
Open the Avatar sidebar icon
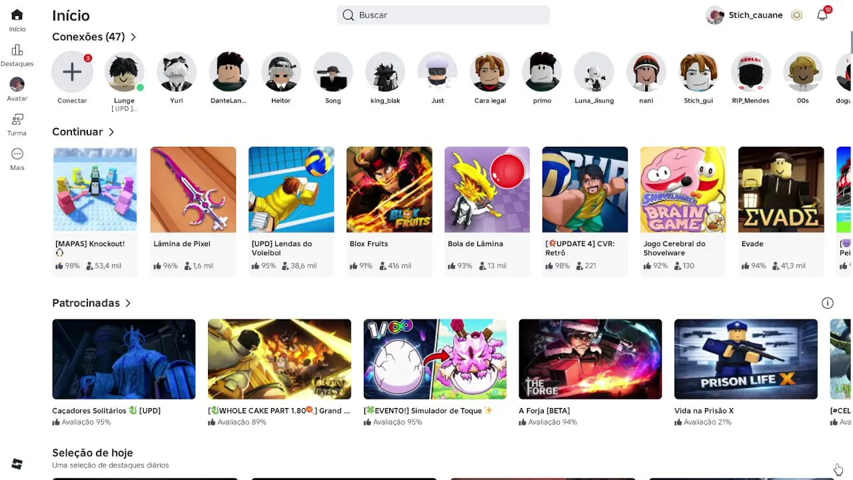[x=17, y=85]
